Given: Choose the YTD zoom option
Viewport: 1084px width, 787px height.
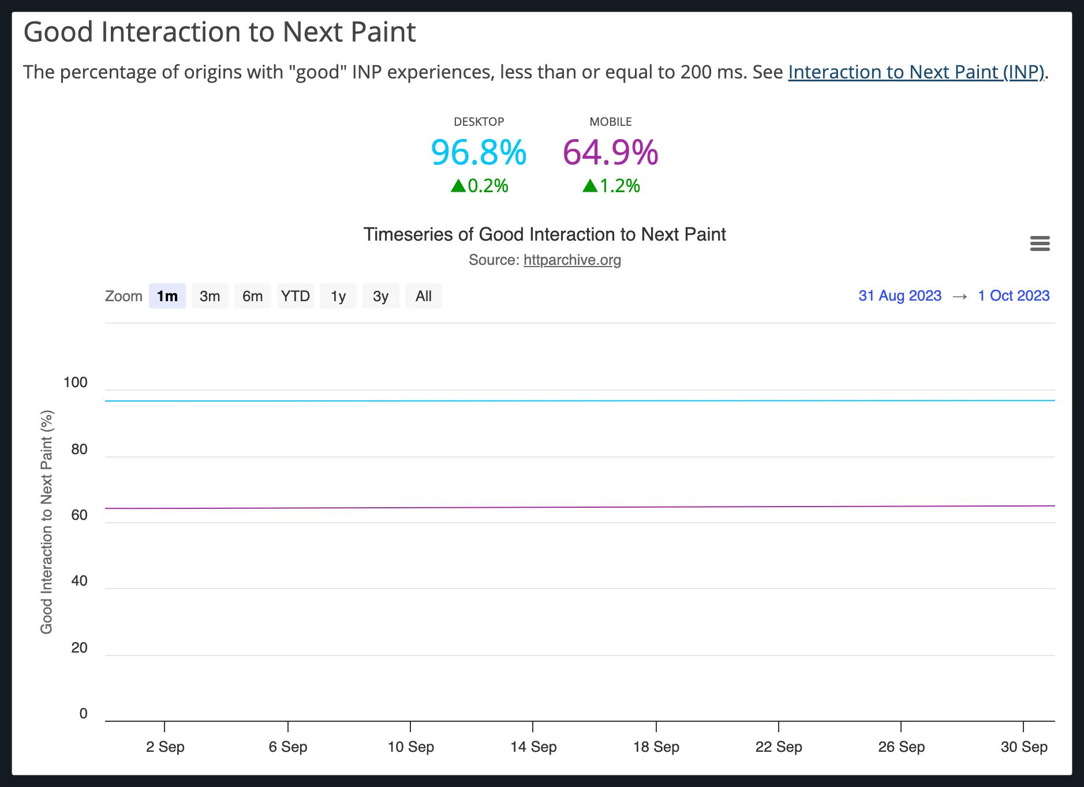Looking at the screenshot, I should (x=295, y=296).
